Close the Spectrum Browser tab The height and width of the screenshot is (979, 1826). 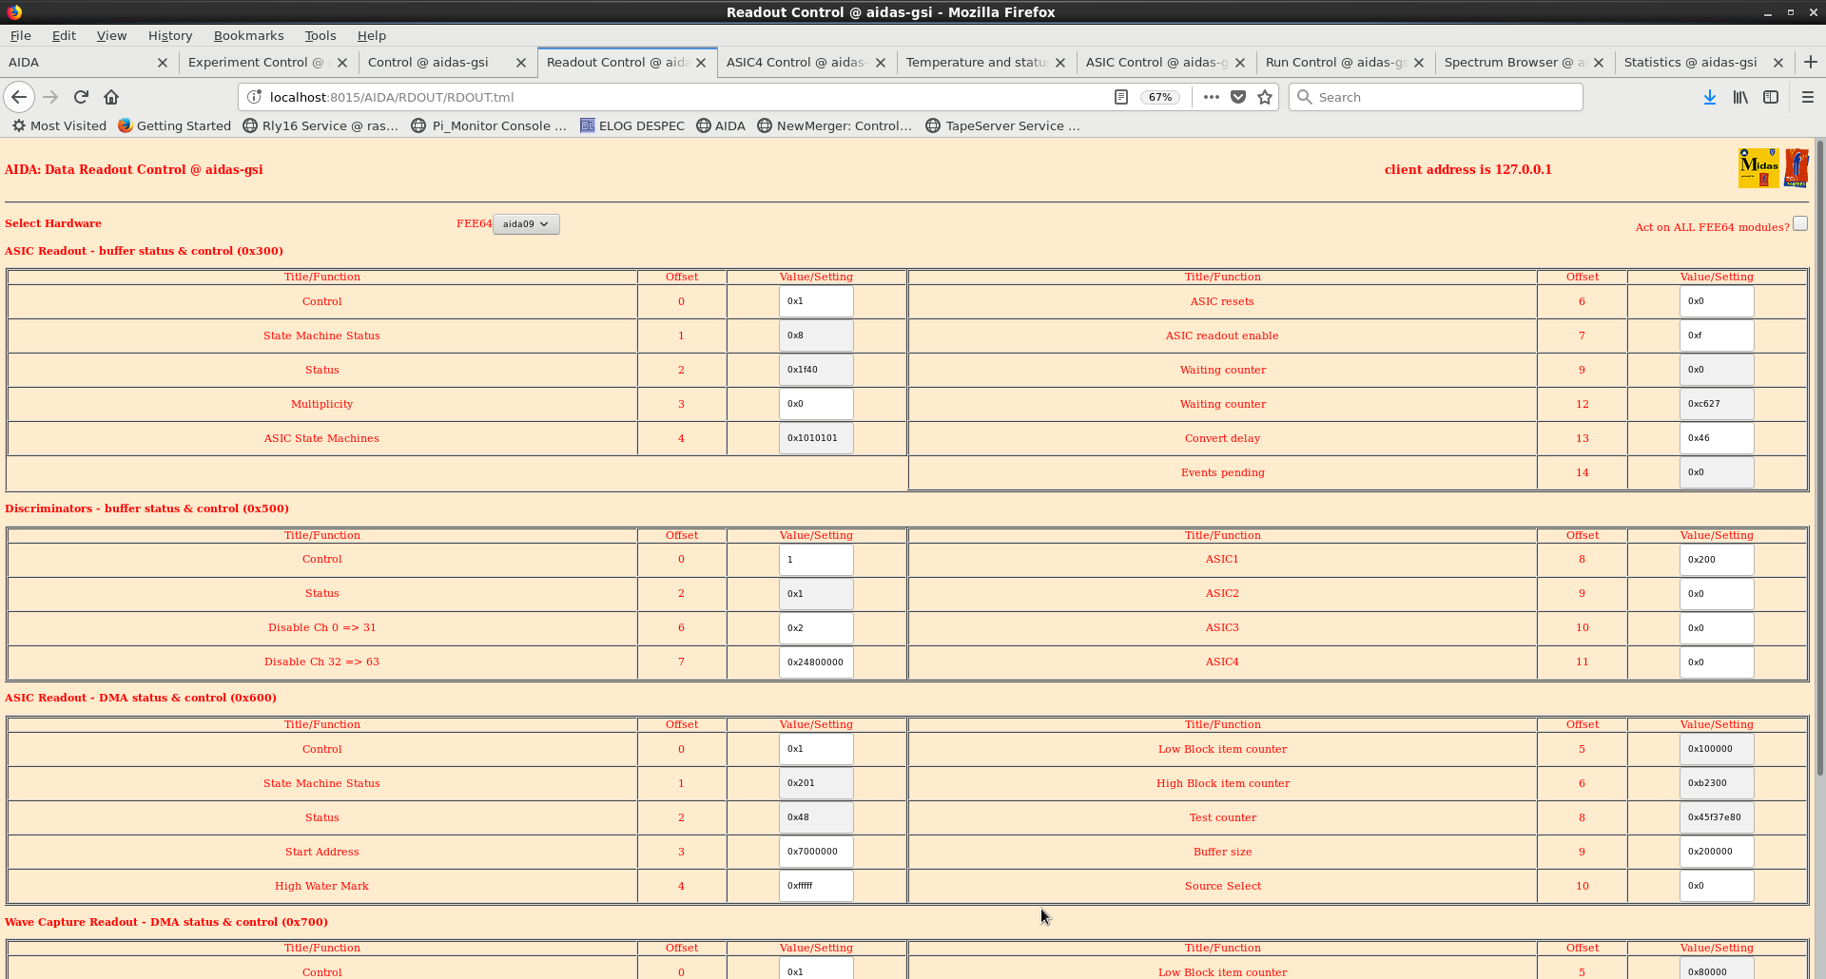pos(1599,63)
